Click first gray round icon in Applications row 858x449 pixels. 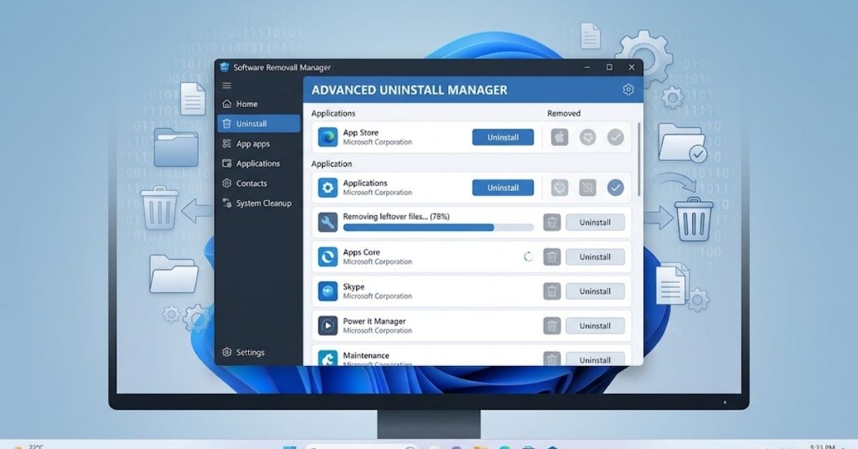[560, 188]
